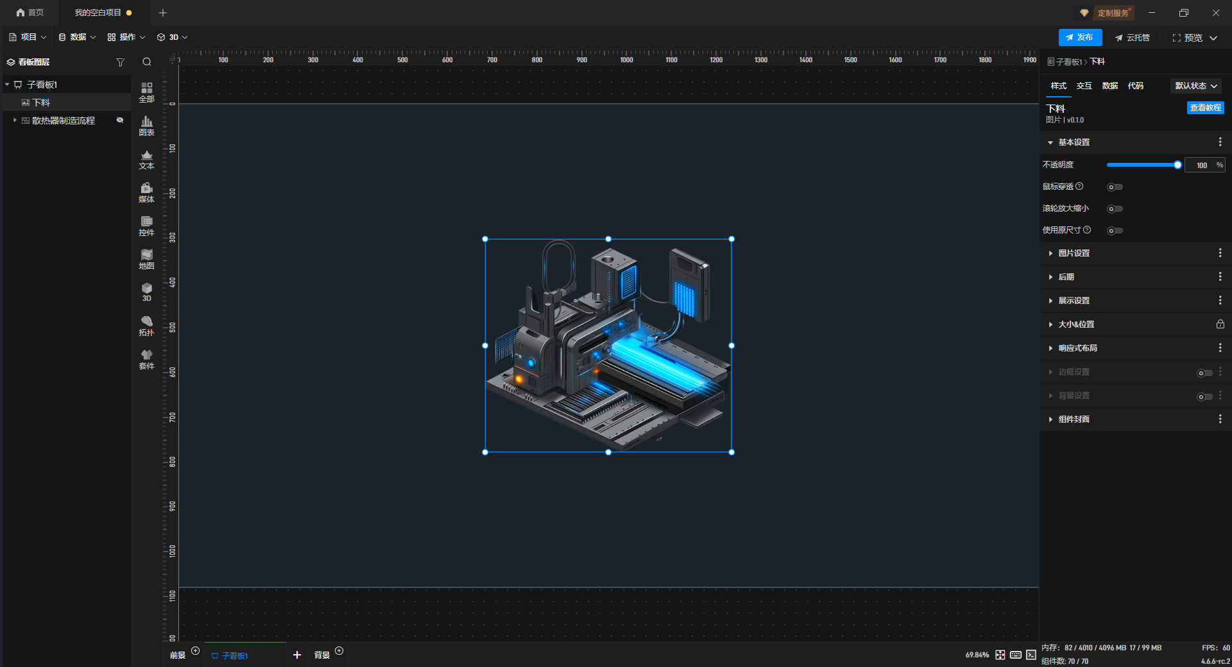Click the plus icon to add a board
1232x667 pixels.
pos(297,655)
